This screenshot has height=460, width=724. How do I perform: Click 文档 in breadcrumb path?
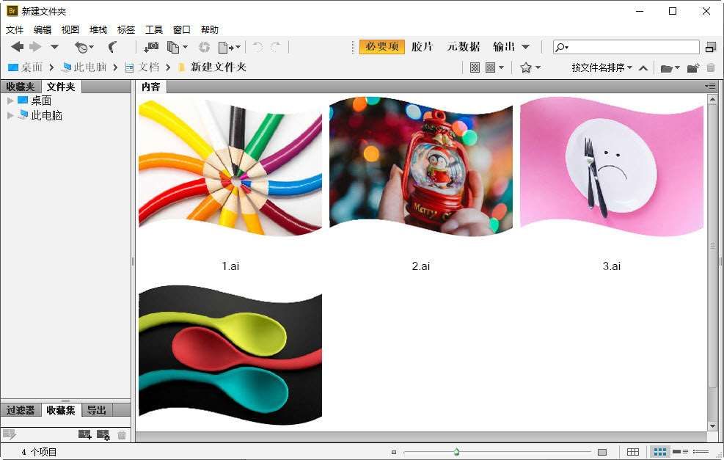pos(149,67)
